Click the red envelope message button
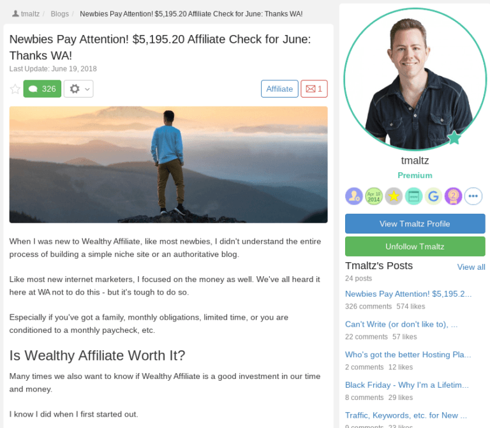 tap(314, 89)
